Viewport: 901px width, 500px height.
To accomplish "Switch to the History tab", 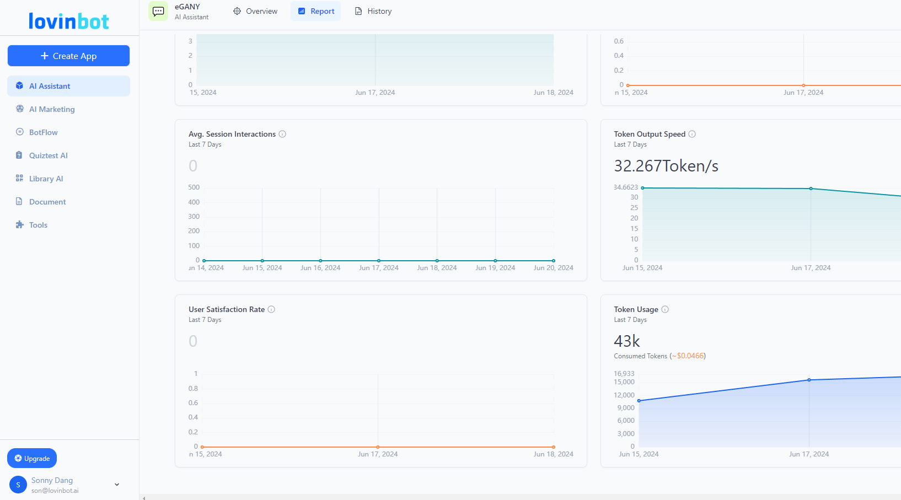I will coord(373,11).
